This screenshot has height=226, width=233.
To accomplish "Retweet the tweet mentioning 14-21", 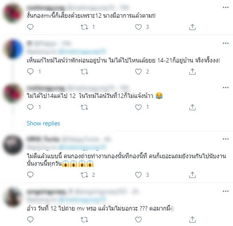I will pos(84,72).
